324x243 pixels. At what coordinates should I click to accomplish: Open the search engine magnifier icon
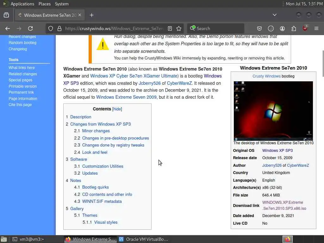coord(193,28)
